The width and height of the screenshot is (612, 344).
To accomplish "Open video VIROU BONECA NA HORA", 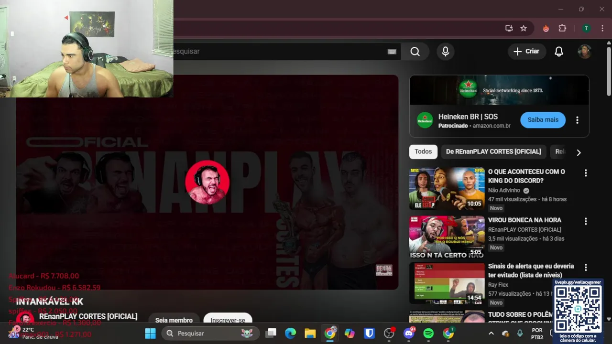I will click(x=525, y=220).
